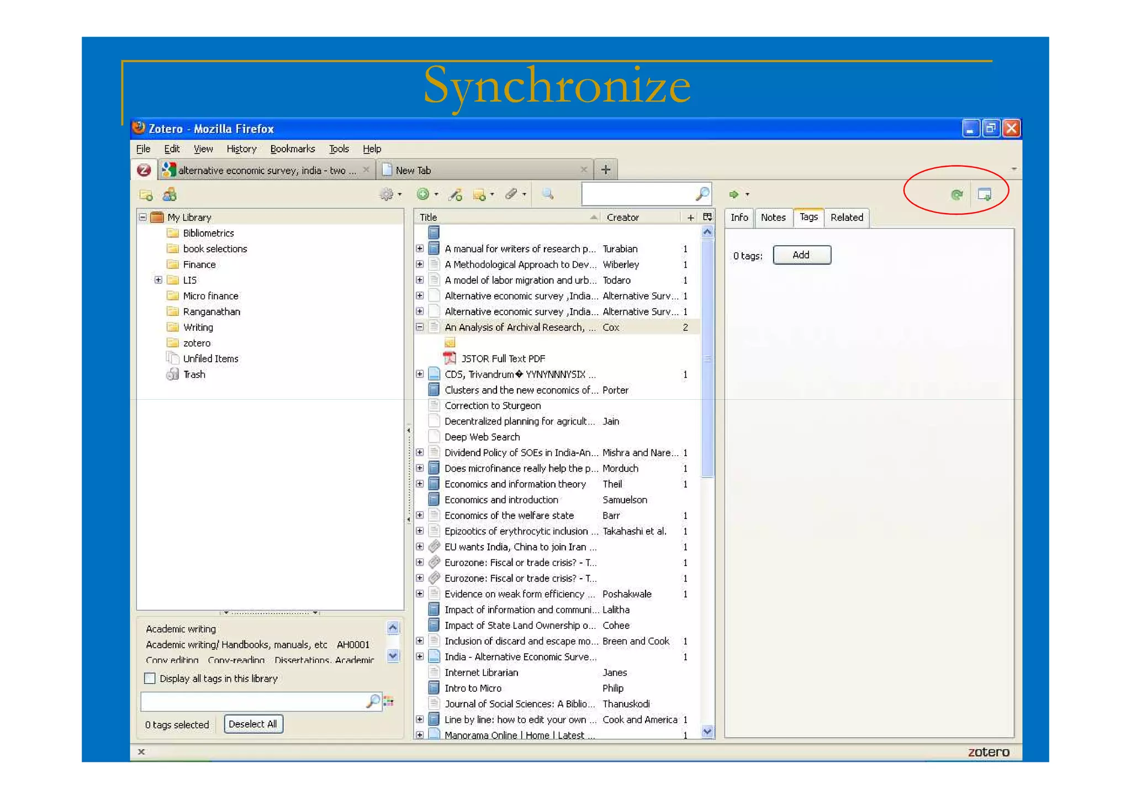The width and height of the screenshot is (1131, 799).
Task: Click the New Group icon
Action: 170,194
